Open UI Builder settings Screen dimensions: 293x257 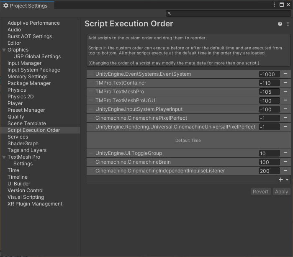(x=19, y=184)
